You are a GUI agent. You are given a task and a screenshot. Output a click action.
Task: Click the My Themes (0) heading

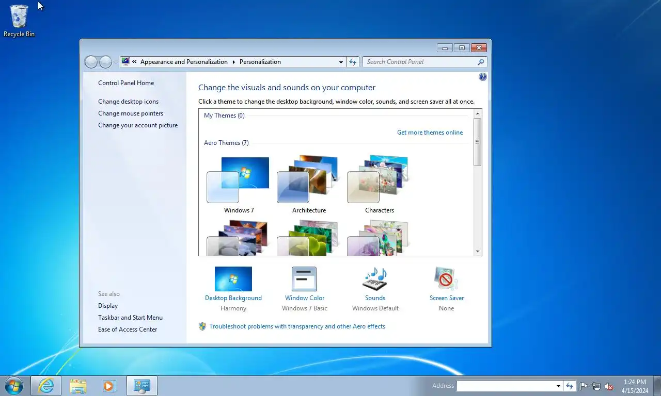224,115
